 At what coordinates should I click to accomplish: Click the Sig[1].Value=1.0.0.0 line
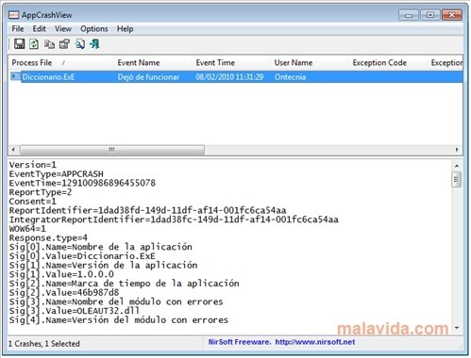[61, 274]
